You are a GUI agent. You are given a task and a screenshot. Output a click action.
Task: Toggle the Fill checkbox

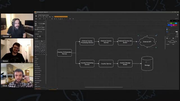167,28
